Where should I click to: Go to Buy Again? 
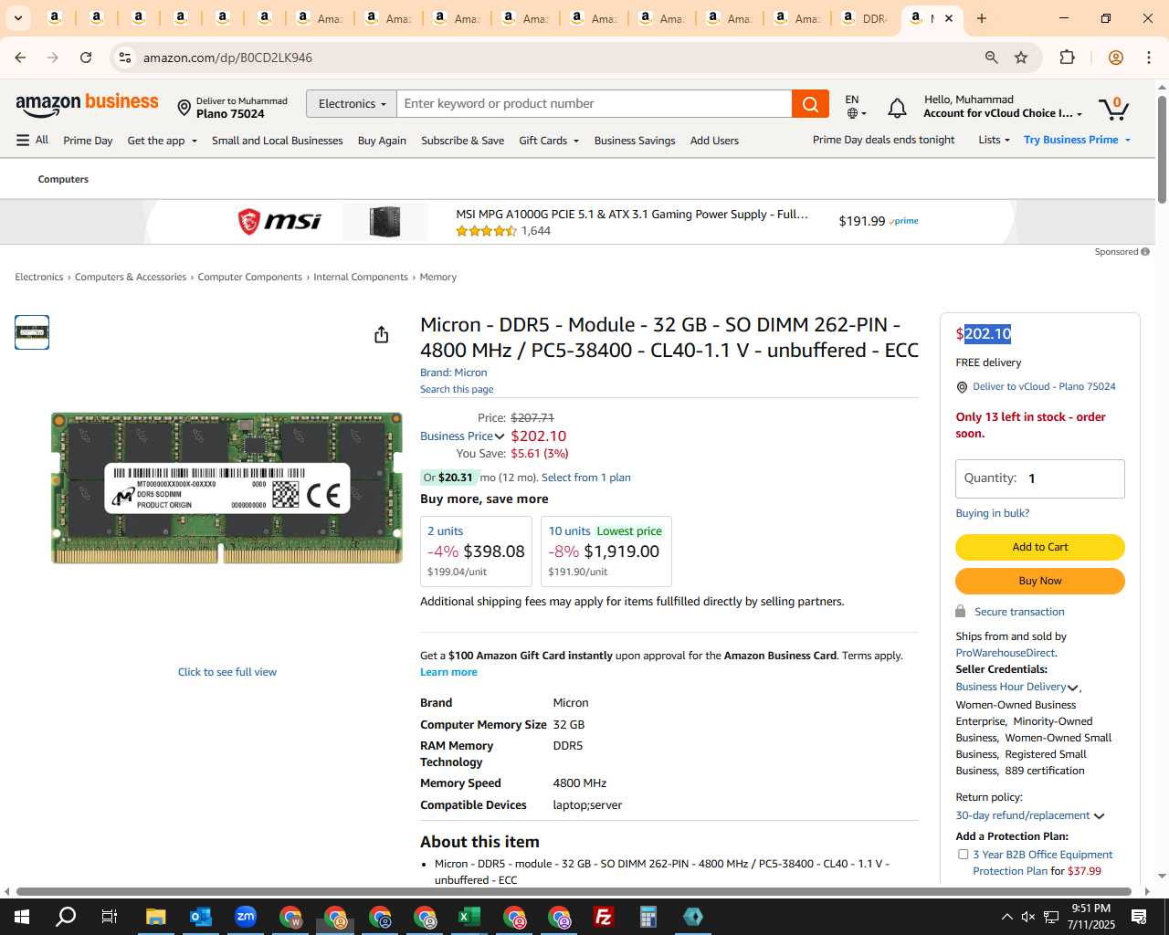(382, 141)
